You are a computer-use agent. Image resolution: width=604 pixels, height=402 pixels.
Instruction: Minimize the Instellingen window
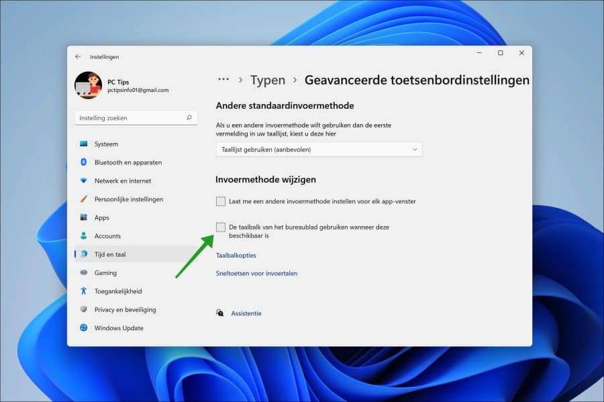pos(480,53)
